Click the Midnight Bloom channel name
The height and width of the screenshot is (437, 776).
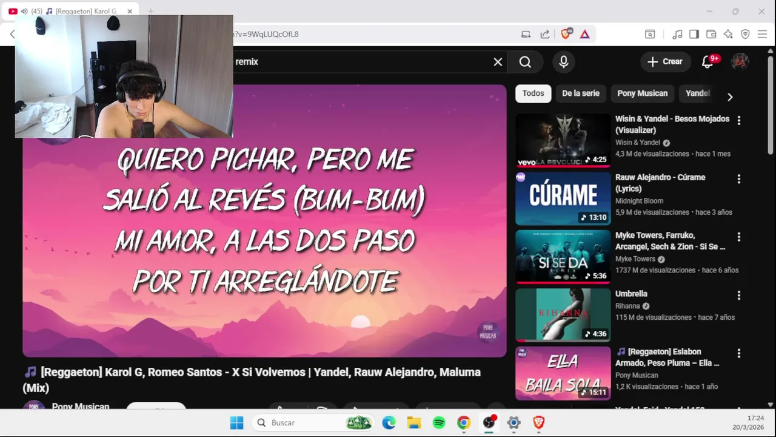tap(639, 201)
